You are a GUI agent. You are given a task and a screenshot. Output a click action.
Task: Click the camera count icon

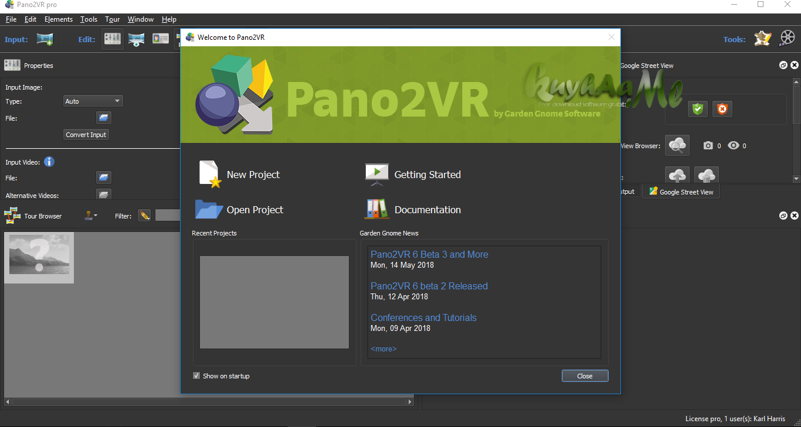(708, 146)
